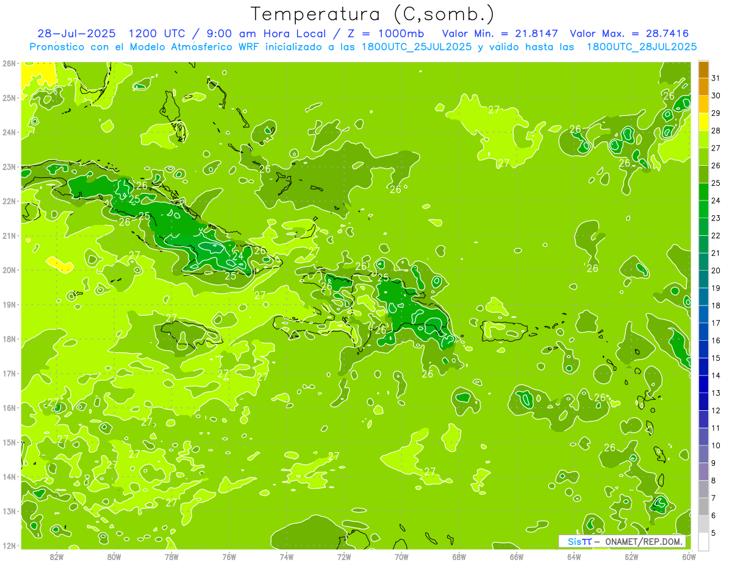Click the '62W' longitude axis label
This screenshot has width=732, height=565.
(631, 557)
